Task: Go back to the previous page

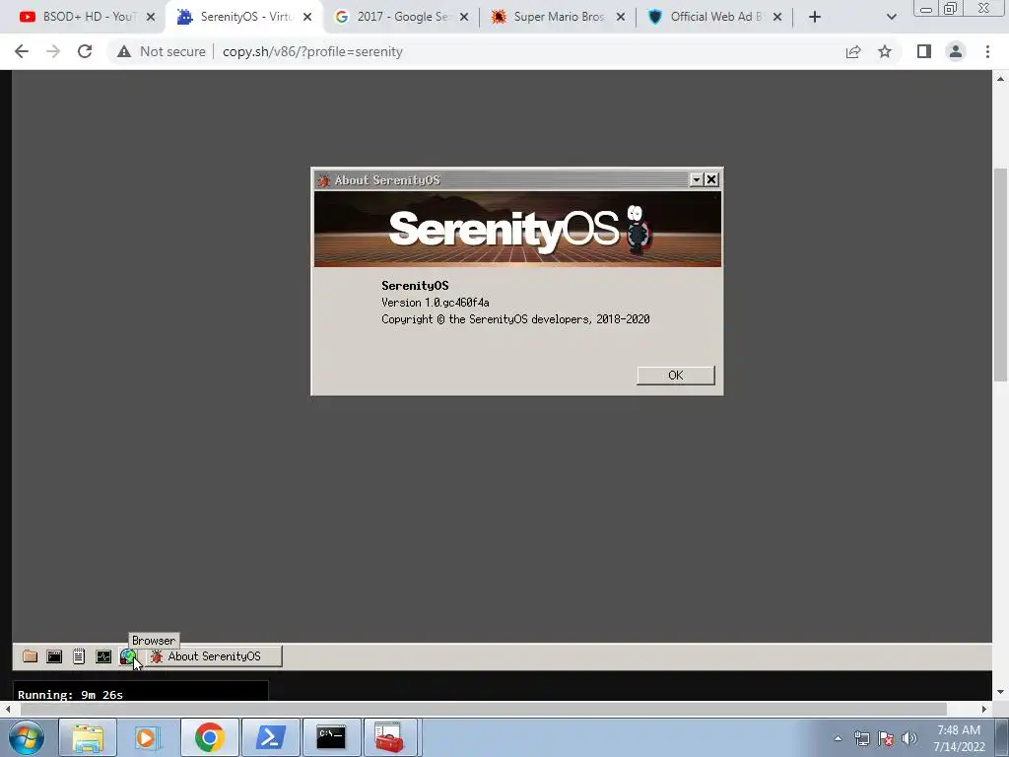Action: point(22,51)
